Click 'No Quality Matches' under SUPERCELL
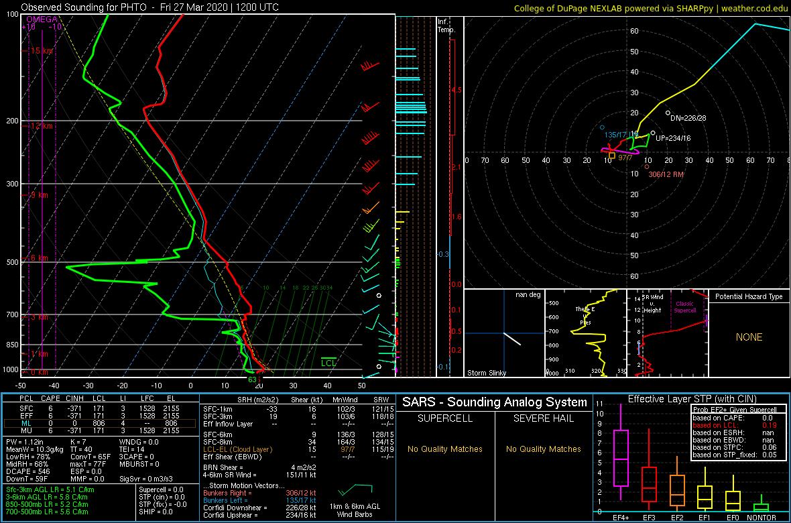This screenshot has width=791, height=523. point(445,449)
